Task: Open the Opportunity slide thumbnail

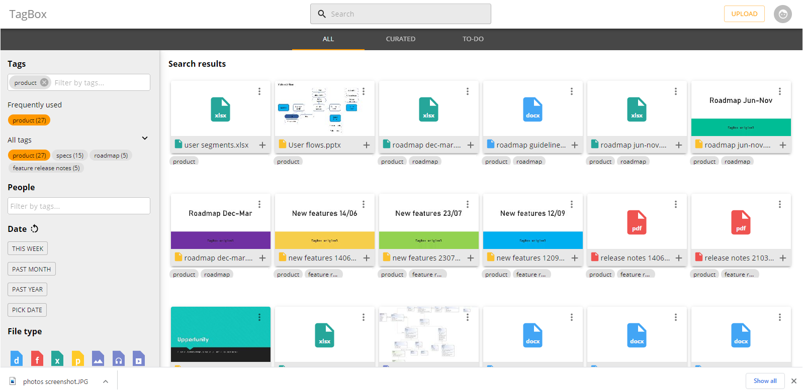Action: pos(221,334)
